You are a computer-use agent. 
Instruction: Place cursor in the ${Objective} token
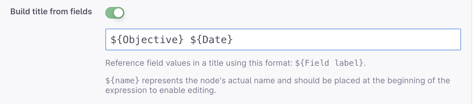coord(147,40)
